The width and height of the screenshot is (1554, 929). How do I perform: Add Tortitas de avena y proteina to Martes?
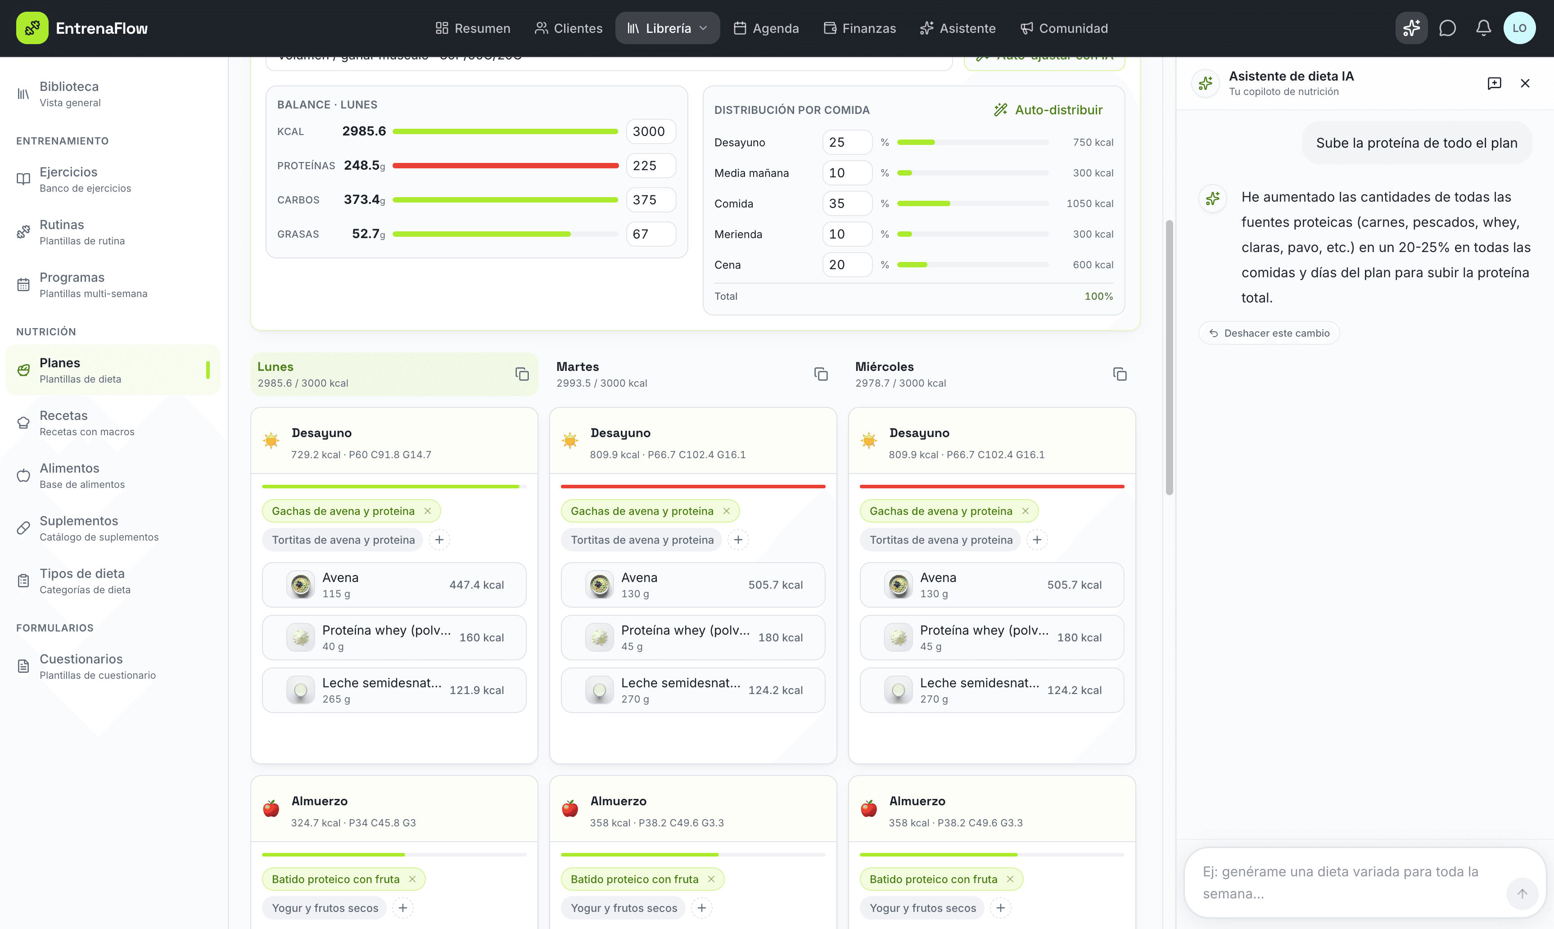[738, 540]
